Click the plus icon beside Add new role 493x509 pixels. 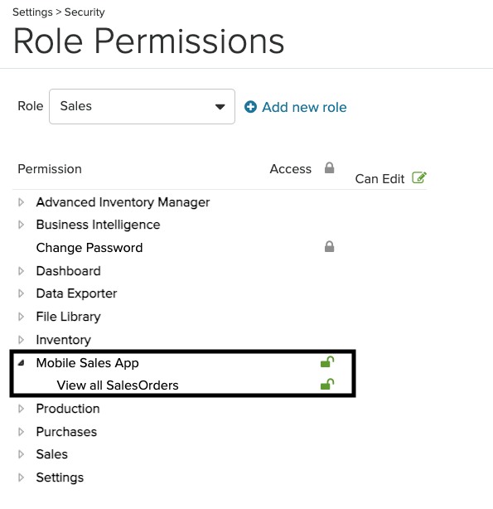(250, 107)
